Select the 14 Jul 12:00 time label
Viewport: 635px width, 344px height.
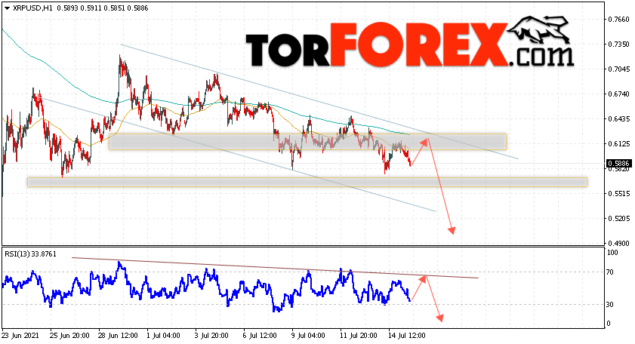[x=407, y=336]
